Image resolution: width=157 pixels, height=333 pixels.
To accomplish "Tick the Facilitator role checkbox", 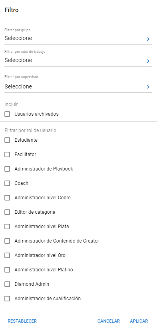I will pyautogui.click(x=7, y=154).
